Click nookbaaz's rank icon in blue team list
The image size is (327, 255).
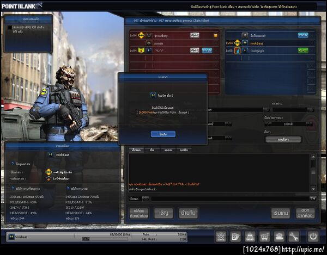click(x=245, y=43)
